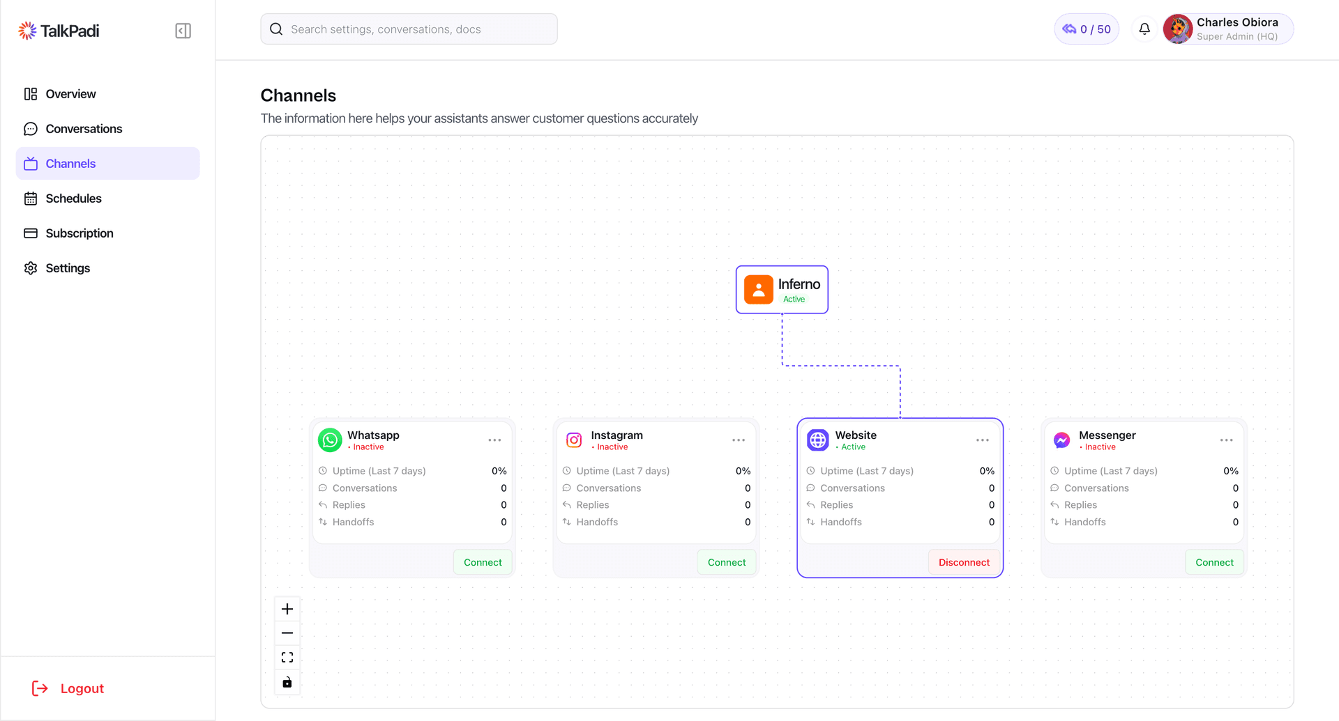Click the Channels page heading

pyautogui.click(x=298, y=95)
